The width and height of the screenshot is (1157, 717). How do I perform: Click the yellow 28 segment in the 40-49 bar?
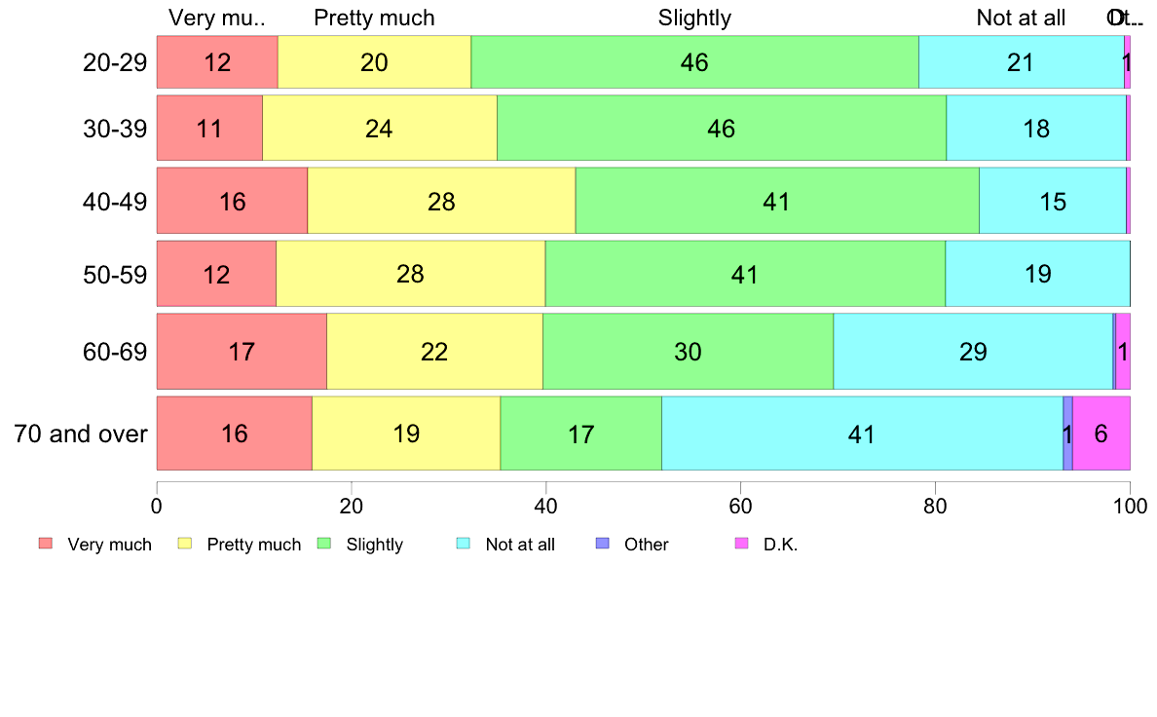441,202
